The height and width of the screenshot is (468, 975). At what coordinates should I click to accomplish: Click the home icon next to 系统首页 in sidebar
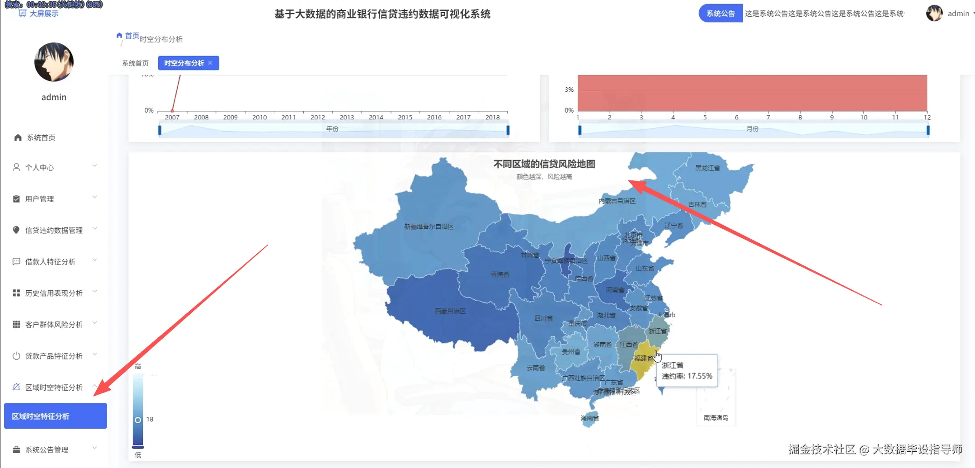click(x=18, y=137)
